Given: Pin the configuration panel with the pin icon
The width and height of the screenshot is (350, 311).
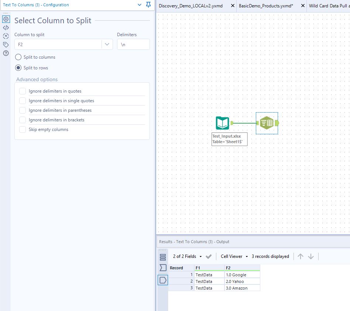Looking at the screenshot, I should click(x=148, y=5).
